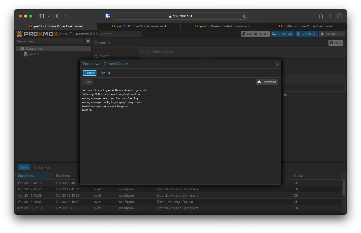Switch to the pve03 browser tab
Viewport: 361px width, 233px height.
click(x=222, y=26)
